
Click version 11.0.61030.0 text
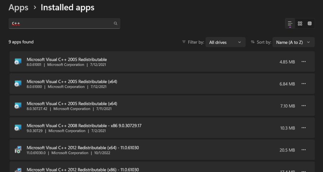pos(36,153)
